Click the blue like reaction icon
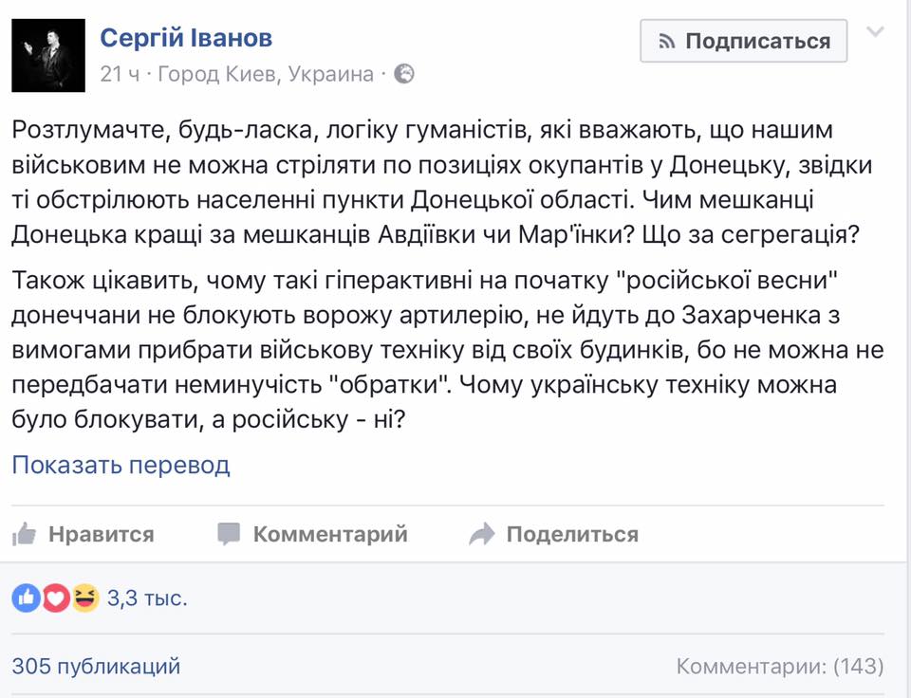Viewport: 911px width, 698px height. click(x=27, y=598)
